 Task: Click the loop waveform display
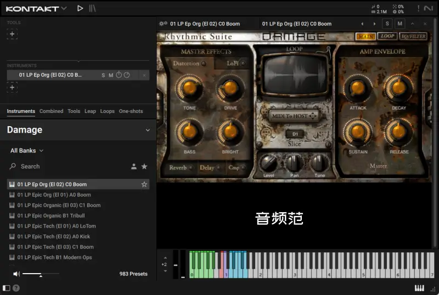pyautogui.click(x=295, y=74)
